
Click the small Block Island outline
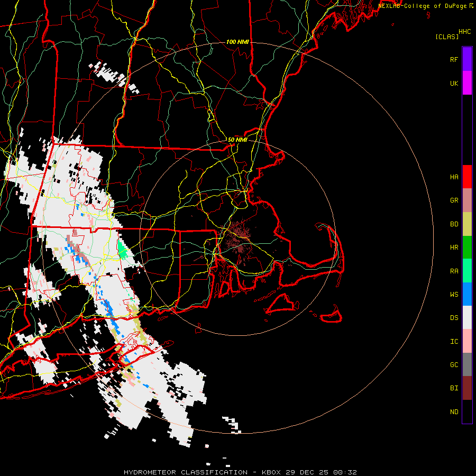click(198, 328)
